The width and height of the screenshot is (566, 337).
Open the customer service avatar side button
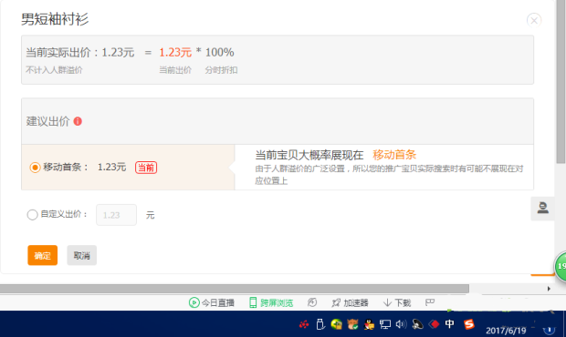(x=542, y=209)
